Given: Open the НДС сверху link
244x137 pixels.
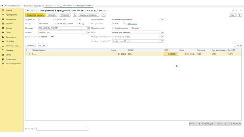Looking at the screenshot, I should pos(132,24).
